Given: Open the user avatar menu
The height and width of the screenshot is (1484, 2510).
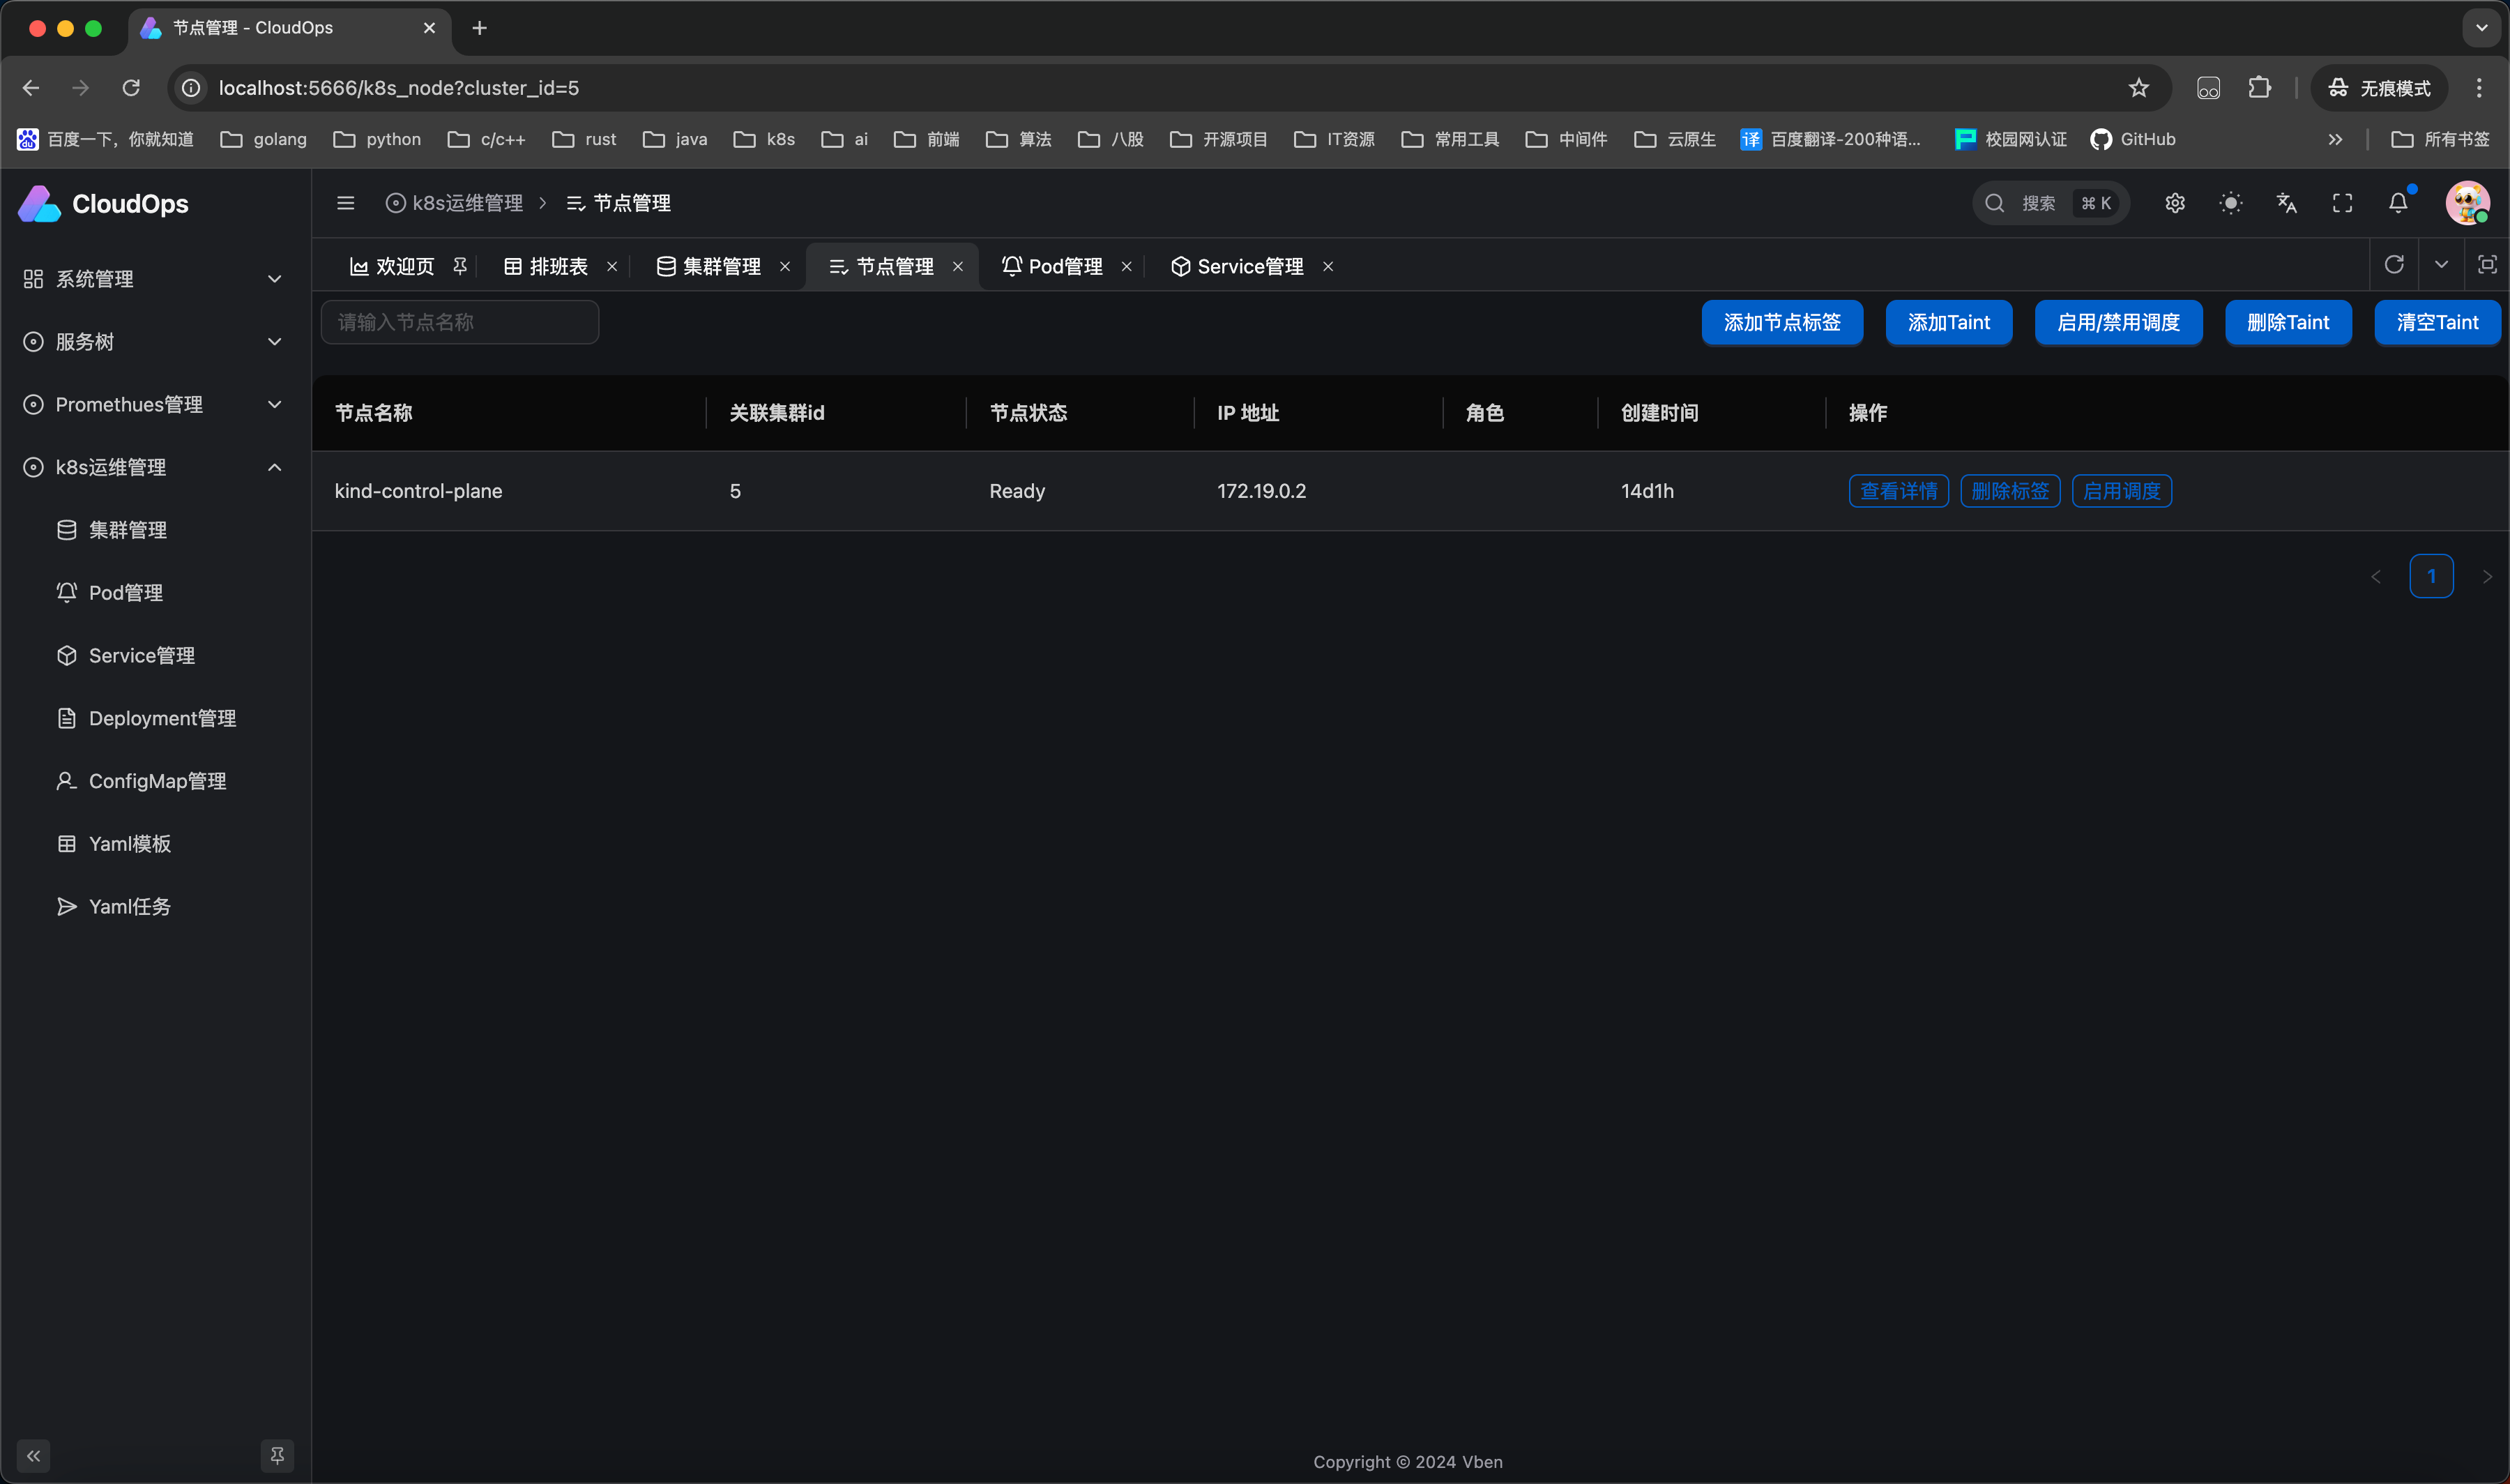Looking at the screenshot, I should tap(2467, 203).
